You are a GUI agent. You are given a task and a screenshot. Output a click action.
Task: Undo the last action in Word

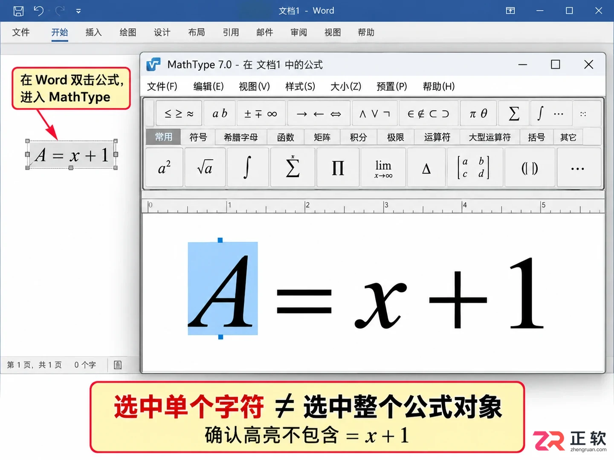(38, 11)
